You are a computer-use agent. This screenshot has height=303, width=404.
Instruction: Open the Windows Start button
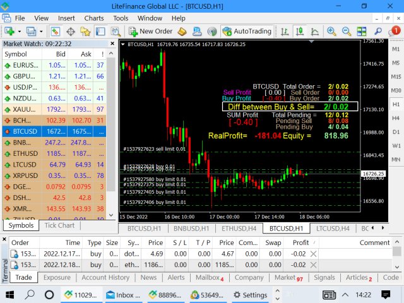(x=10, y=295)
